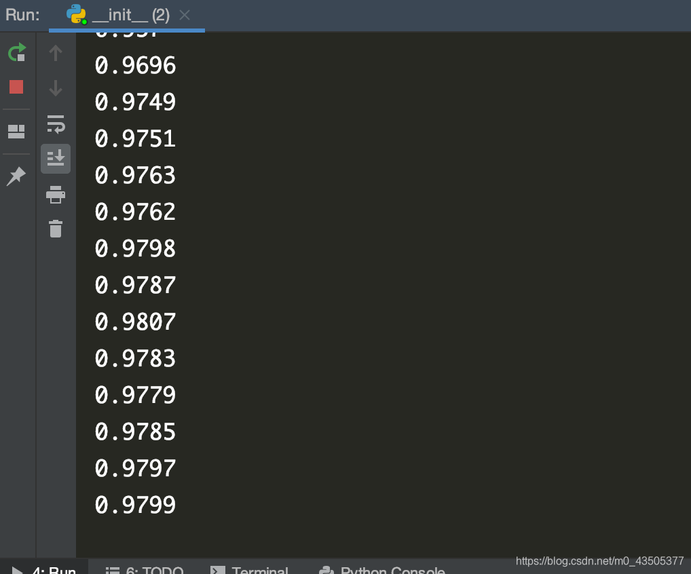Click output value 0.9783
The width and height of the screenshot is (691, 574).
tap(135, 358)
